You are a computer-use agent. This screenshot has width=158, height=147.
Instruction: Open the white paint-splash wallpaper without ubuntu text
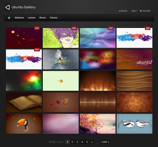pos(24,59)
